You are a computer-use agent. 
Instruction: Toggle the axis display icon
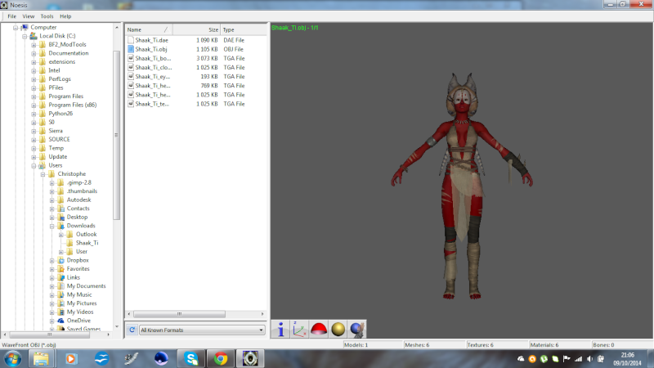(x=299, y=330)
